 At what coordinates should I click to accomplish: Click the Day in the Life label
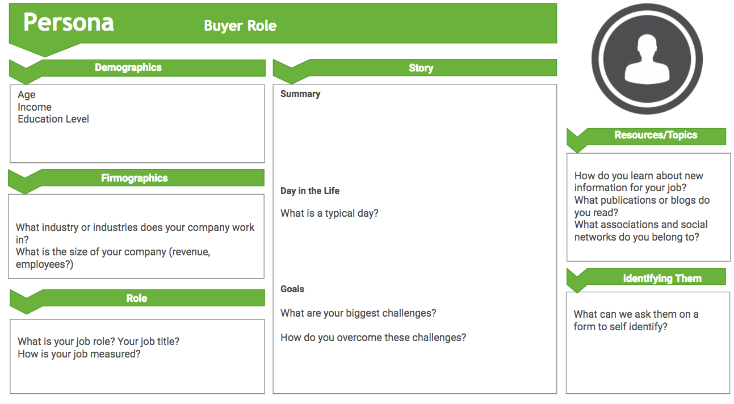point(310,191)
